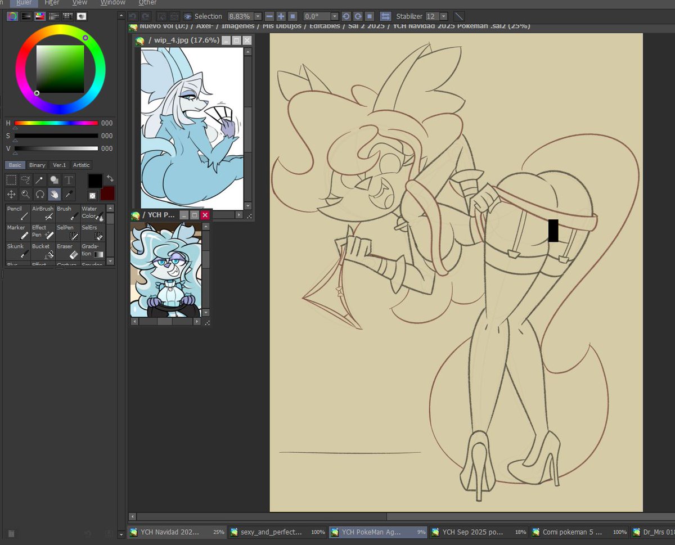This screenshot has height=545, width=675.
Task: Adjust the Value V slider
Action: 56,149
